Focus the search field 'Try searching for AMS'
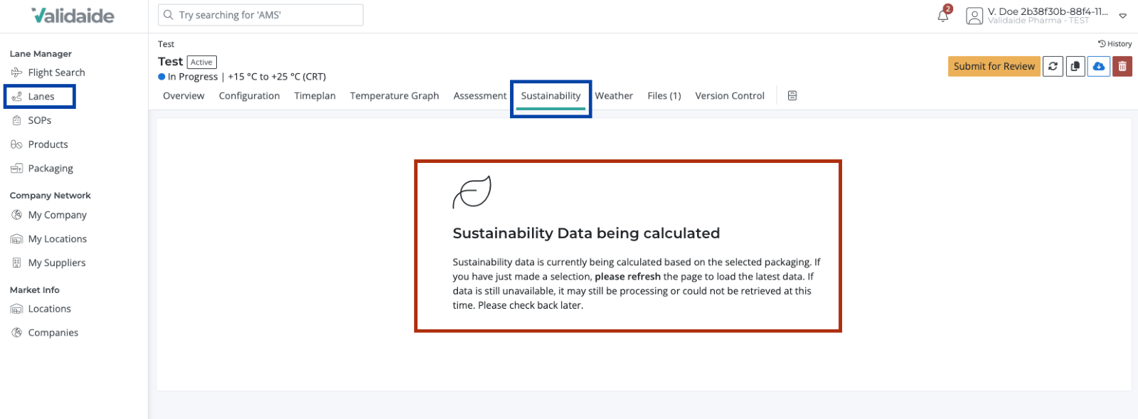The height and width of the screenshot is (419, 1138). [260, 15]
